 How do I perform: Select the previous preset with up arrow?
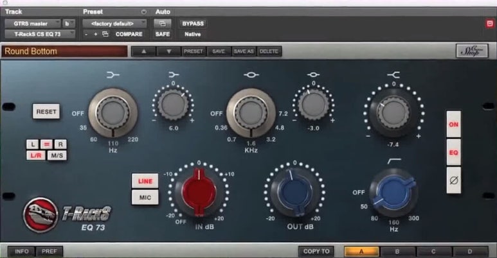click(x=143, y=51)
